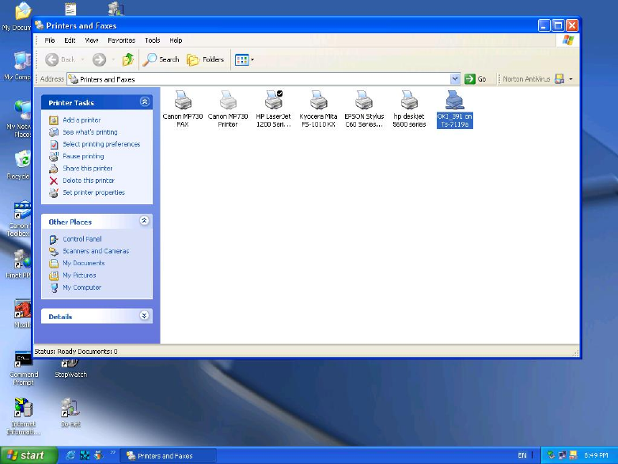This screenshot has height=464, width=618.
Task: Click the Norton AntiVirus toolbar icon
Action: click(559, 79)
